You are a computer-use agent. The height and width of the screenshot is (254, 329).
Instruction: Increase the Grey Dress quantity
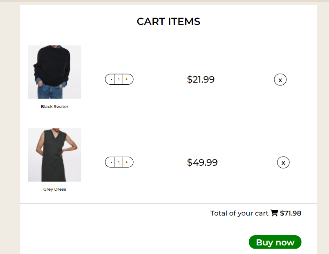[127, 162]
